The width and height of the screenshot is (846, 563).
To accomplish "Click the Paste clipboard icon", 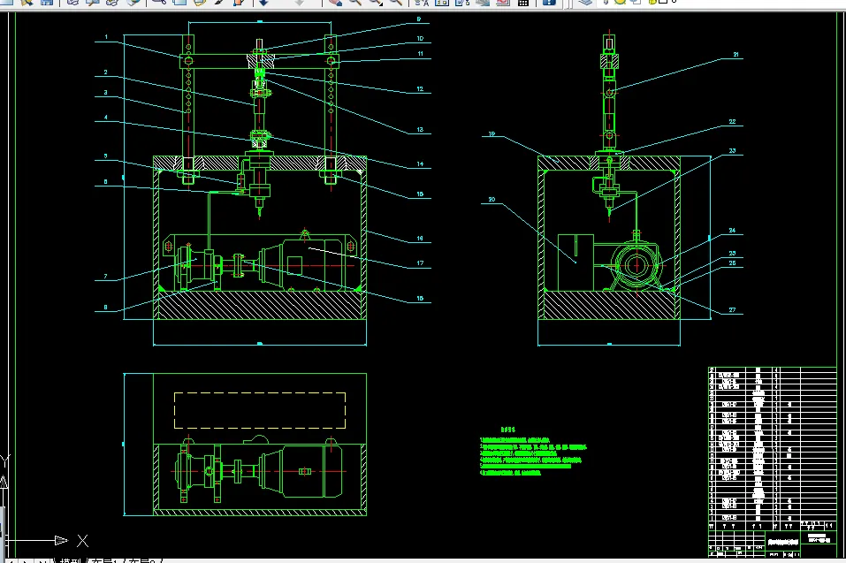I will (x=199, y=2).
